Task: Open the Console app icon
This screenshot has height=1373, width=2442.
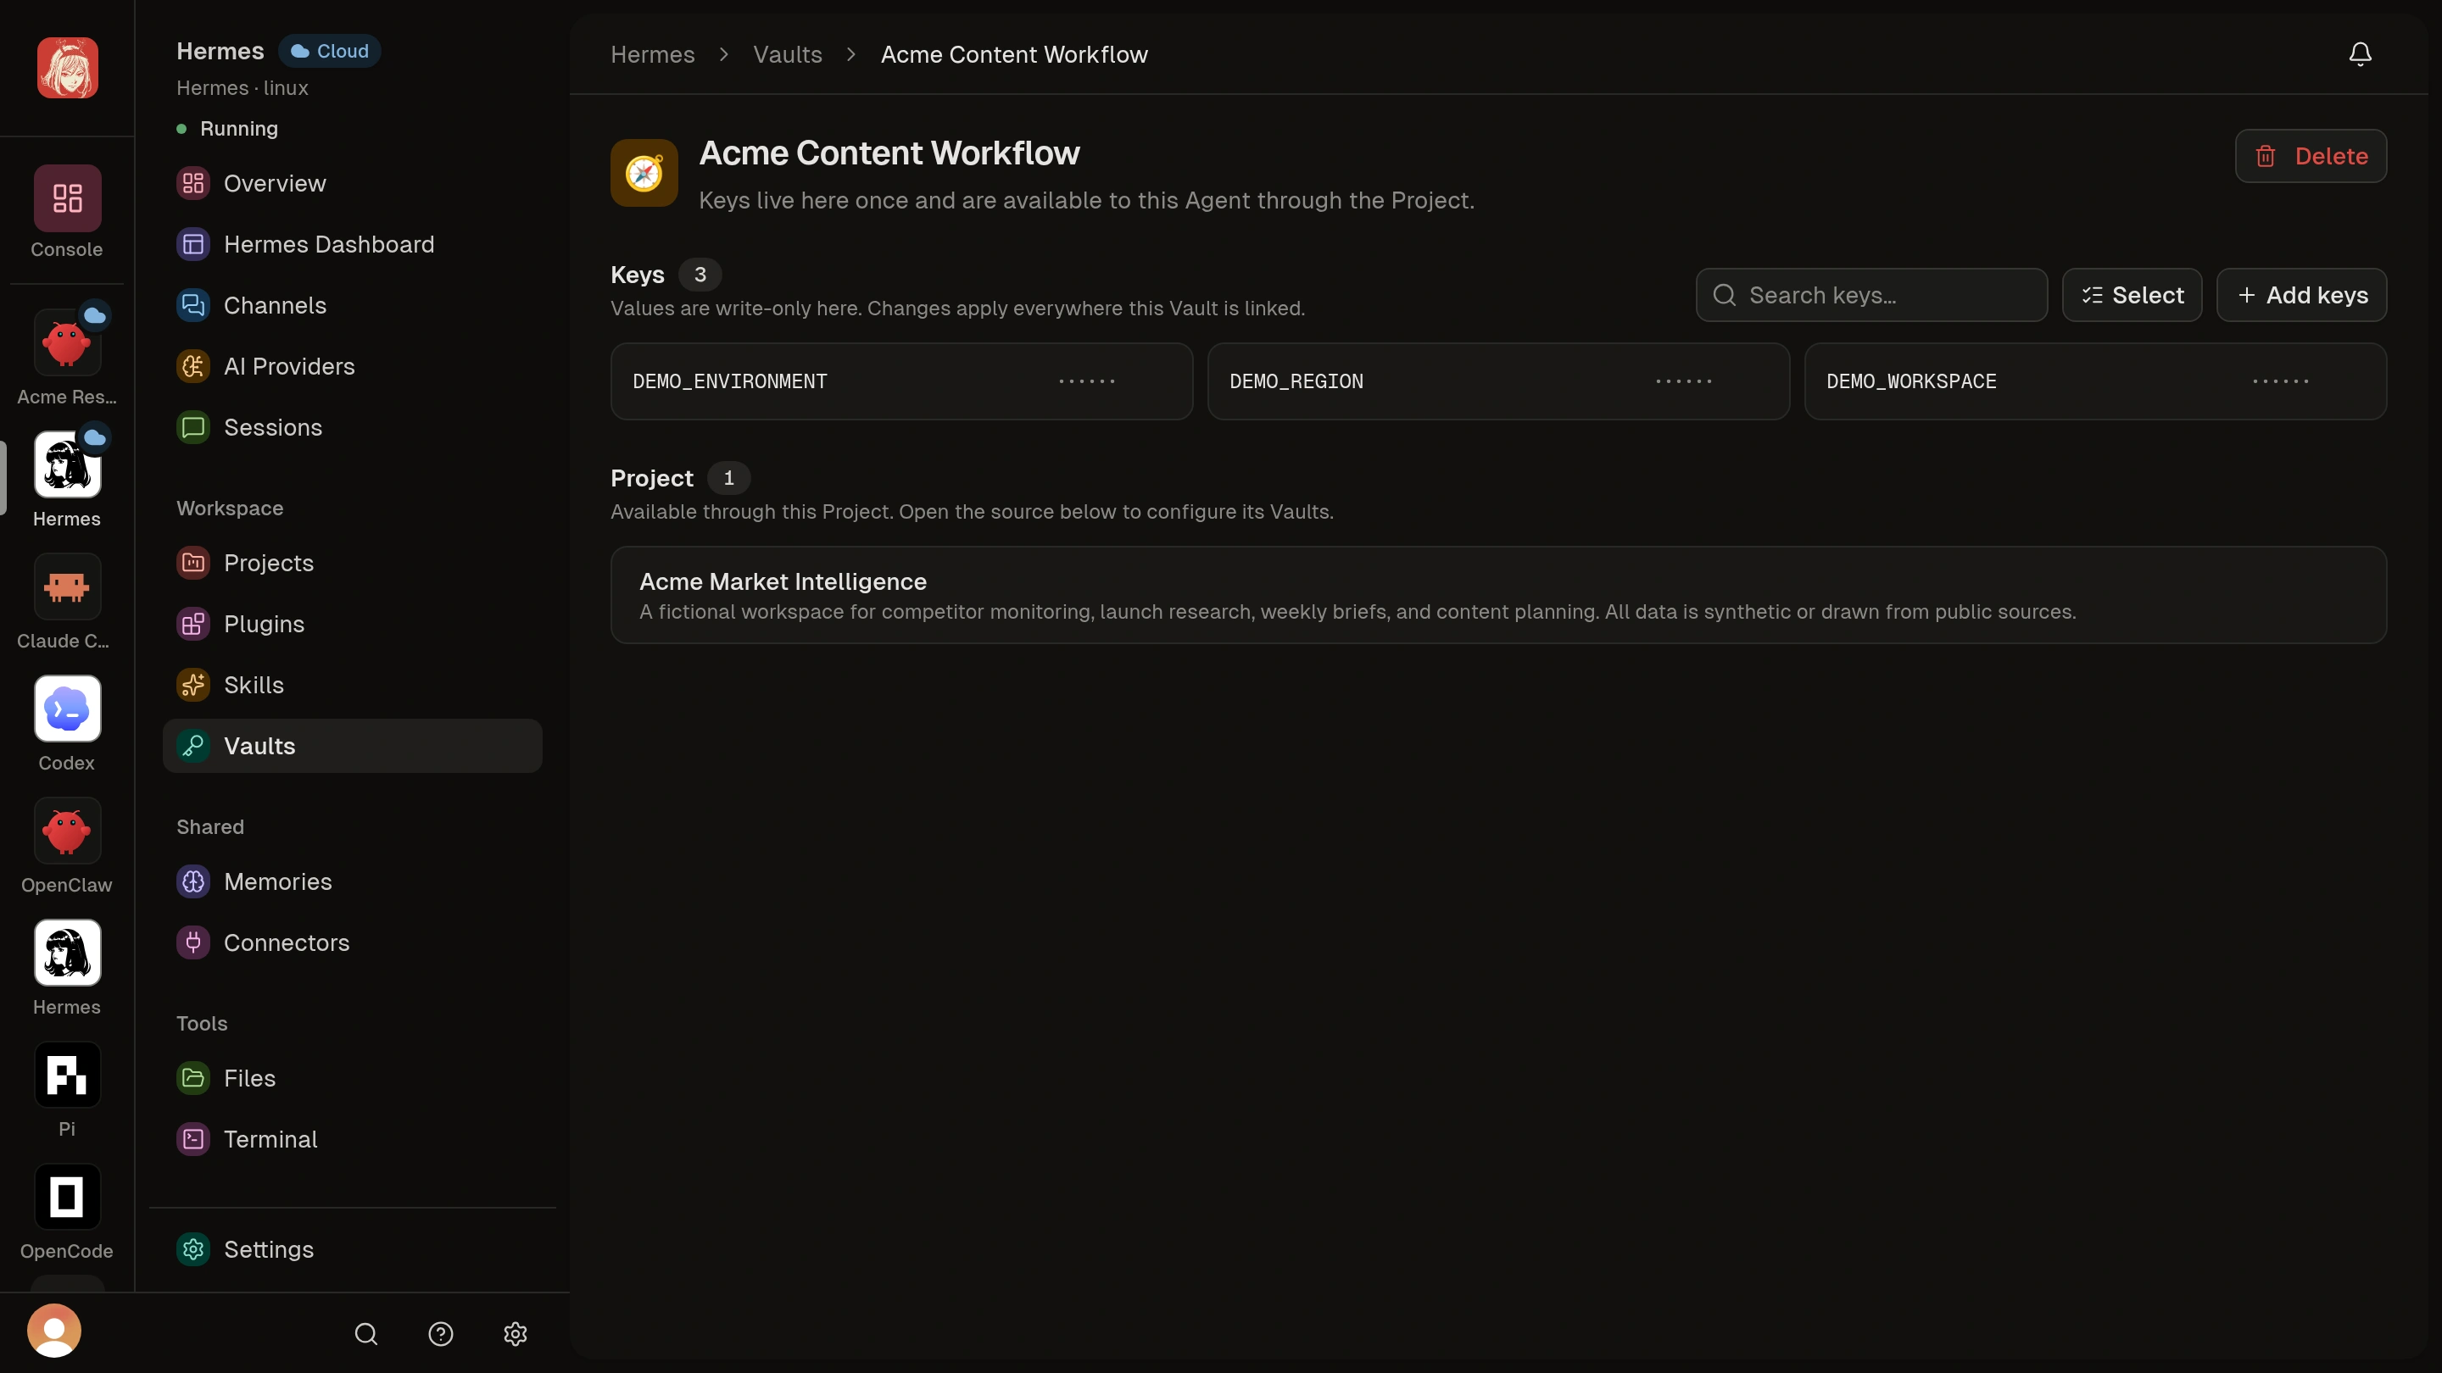Action: tap(66, 198)
